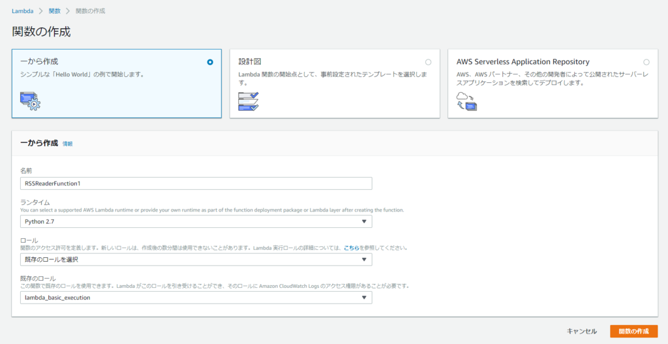This screenshot has height=344, width=668.
Task: Click the シンプルな「Hello World」 description text
Action: click(x=82, y=74)
